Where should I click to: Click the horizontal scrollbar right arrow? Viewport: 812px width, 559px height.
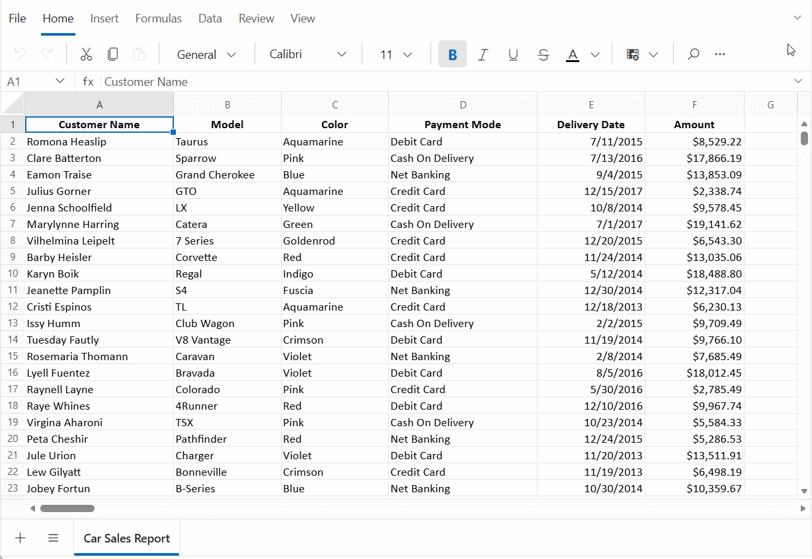(803, 508)
